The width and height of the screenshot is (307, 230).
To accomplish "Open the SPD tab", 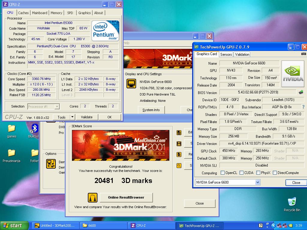I will 70,13.
